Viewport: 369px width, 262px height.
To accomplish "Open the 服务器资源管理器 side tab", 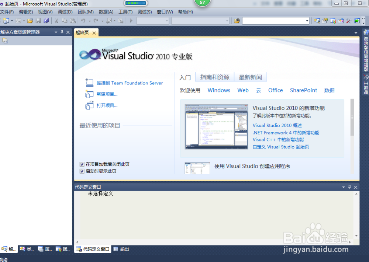I will (x=365, y=50).
